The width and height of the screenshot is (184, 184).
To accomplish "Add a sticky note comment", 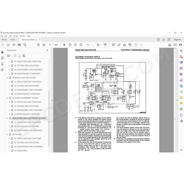I will click(113, 45).
